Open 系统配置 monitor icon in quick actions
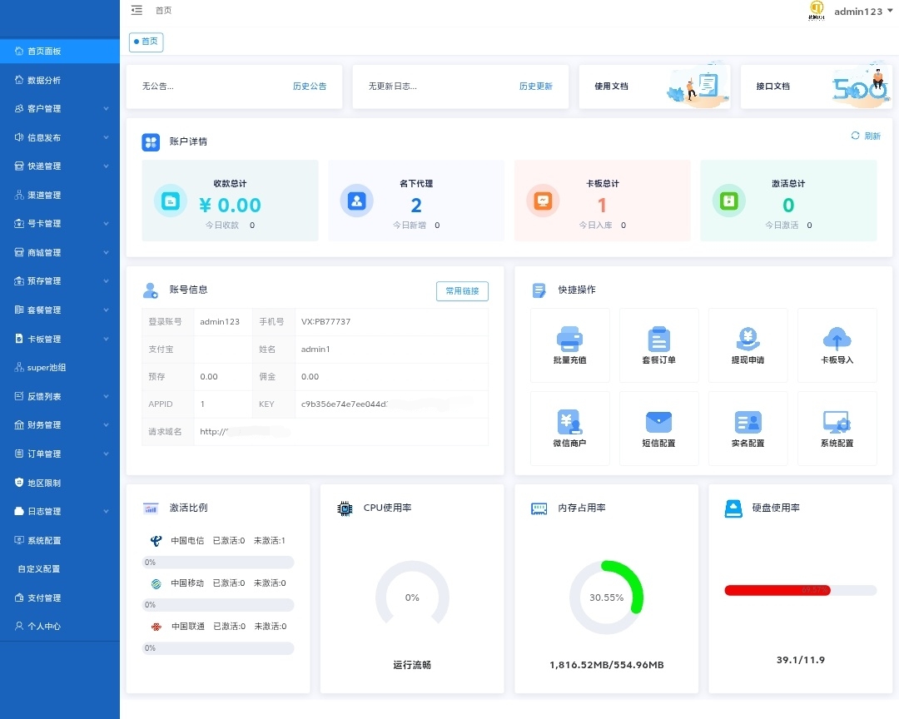The width and height of the screenshot is (899, 719). [x=837, y=422]
